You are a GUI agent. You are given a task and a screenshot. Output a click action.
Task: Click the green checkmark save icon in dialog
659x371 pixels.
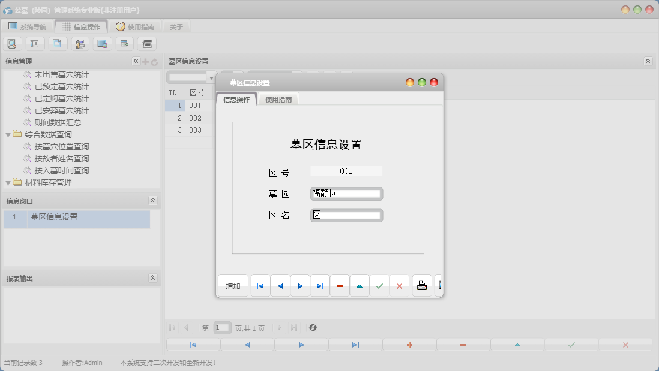pyautogui.click(x=379, y=286)
